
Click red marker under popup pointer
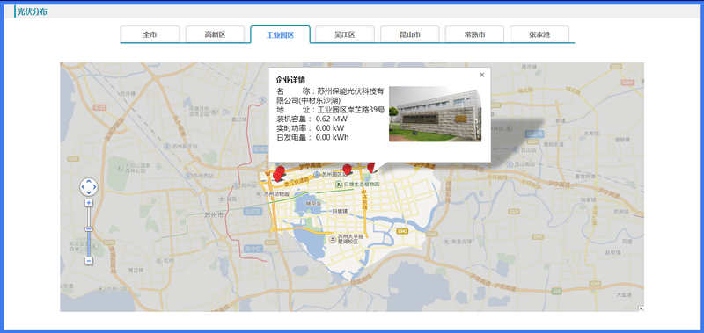pos(370,168)
